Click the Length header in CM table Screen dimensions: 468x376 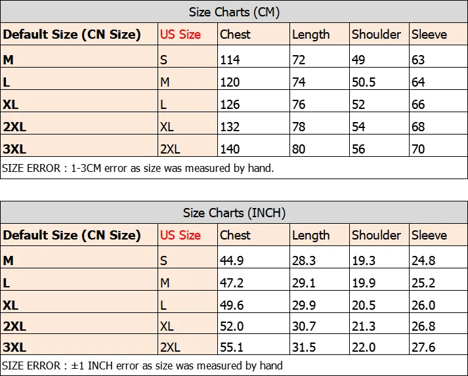click(x=310, y=35)
